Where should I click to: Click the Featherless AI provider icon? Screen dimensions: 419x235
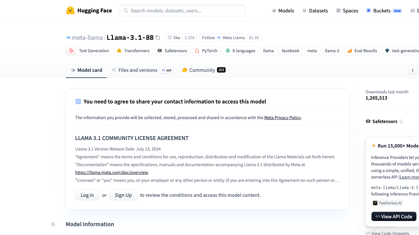(x=375, y=203)
